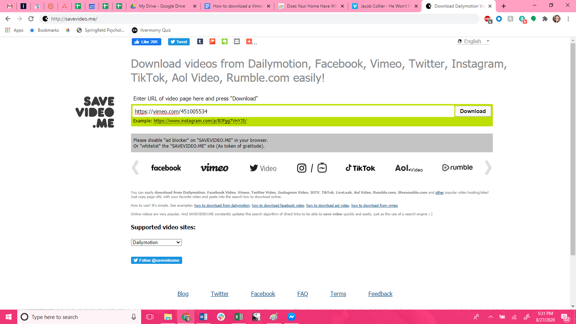Open the Feedback footer link
The height and width of the screenshot is (324, 576).
[x=381, y=294]
